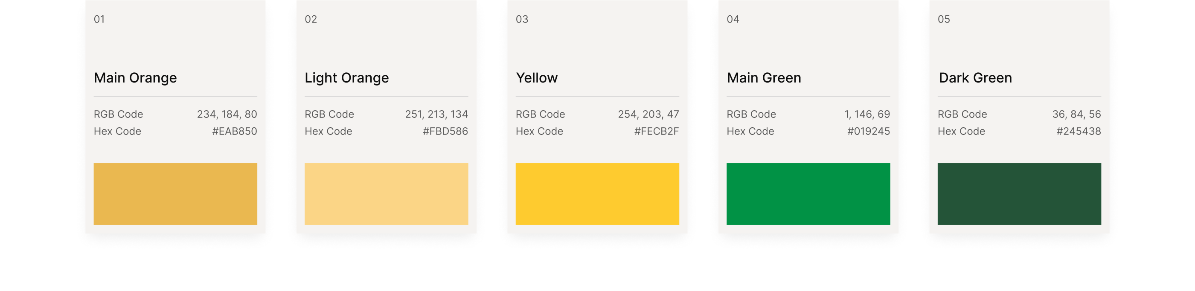
Task: Click RGB value 36, 84, 56
Action: (1076, 114)
